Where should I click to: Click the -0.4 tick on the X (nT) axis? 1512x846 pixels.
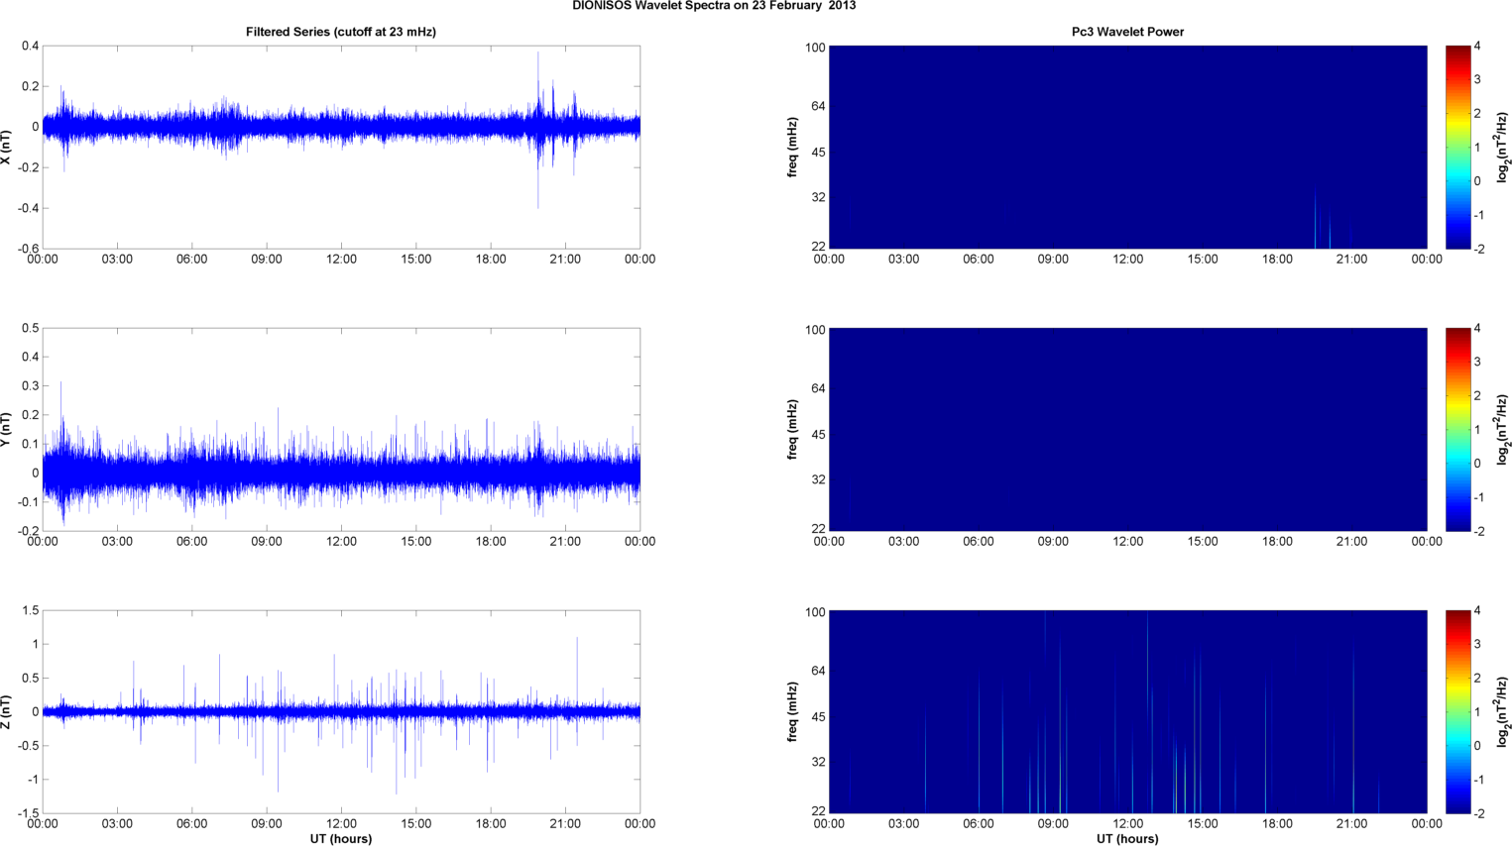pos(28,208)
